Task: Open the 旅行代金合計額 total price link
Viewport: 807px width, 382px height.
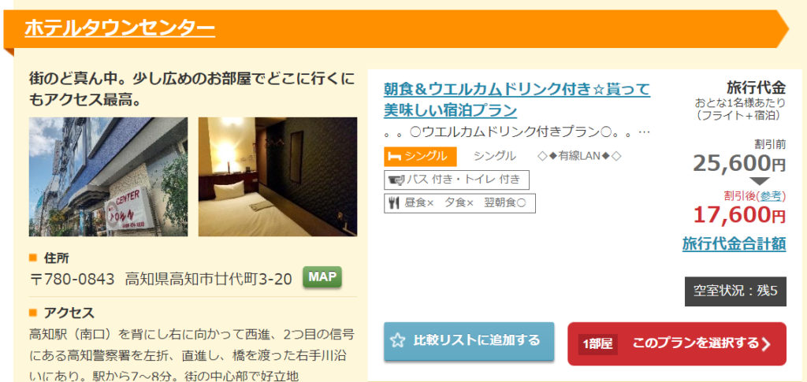Action: click(x=734, y=243)
